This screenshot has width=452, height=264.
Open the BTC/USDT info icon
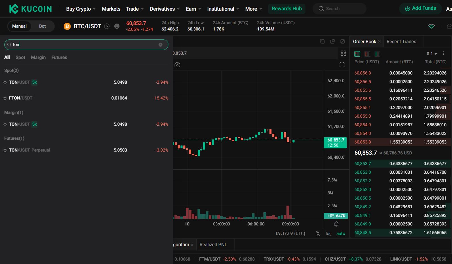point(117,26)
